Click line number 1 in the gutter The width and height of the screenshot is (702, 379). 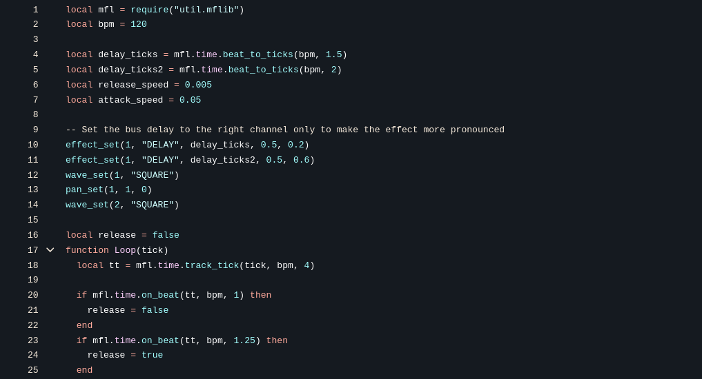pyautogui.click(x=35, y=10)
